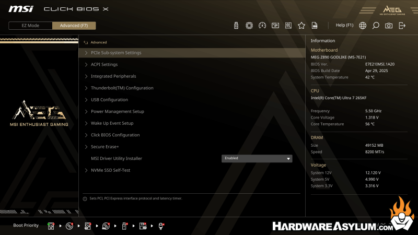Click the Boot Priority label

click(26, 225)
